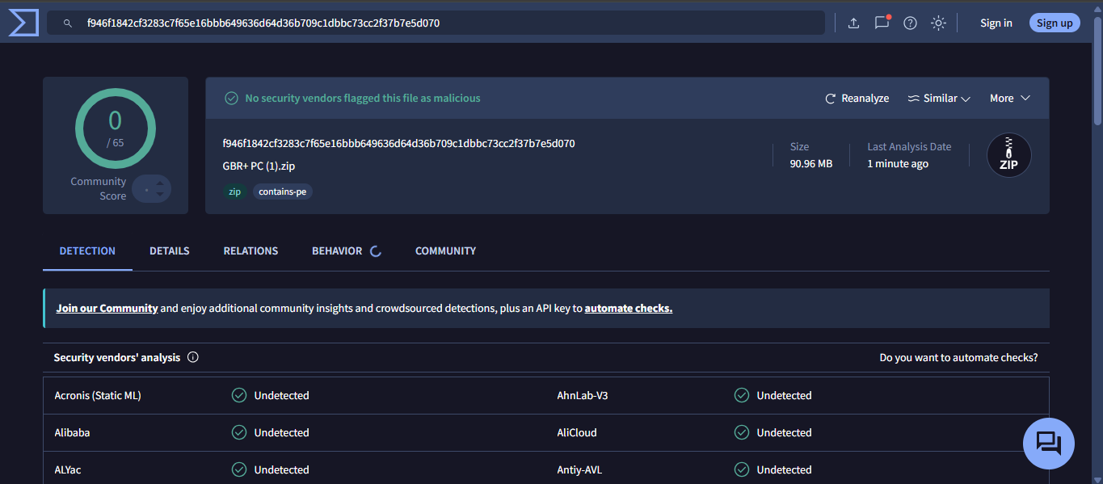The width and height of the screenshot is (1103, 484).
Task: Click the ALYac vendor name
Action: point(68,469)
